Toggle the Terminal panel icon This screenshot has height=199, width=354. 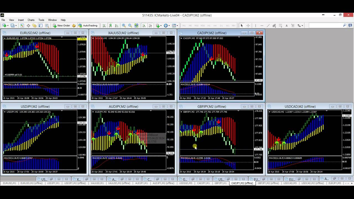41,25
